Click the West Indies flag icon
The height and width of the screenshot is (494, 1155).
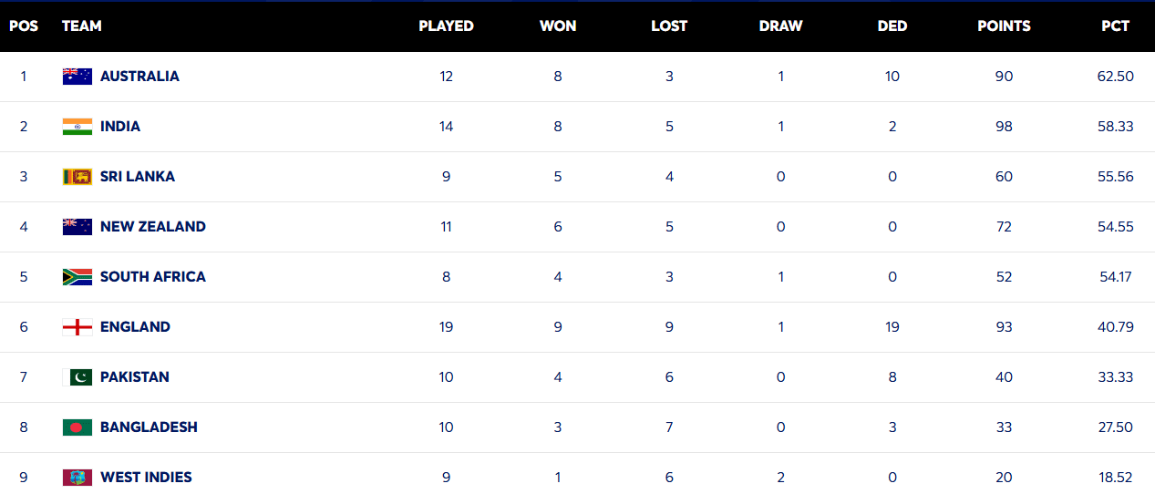pyautogui.click(x=77, y=478)
